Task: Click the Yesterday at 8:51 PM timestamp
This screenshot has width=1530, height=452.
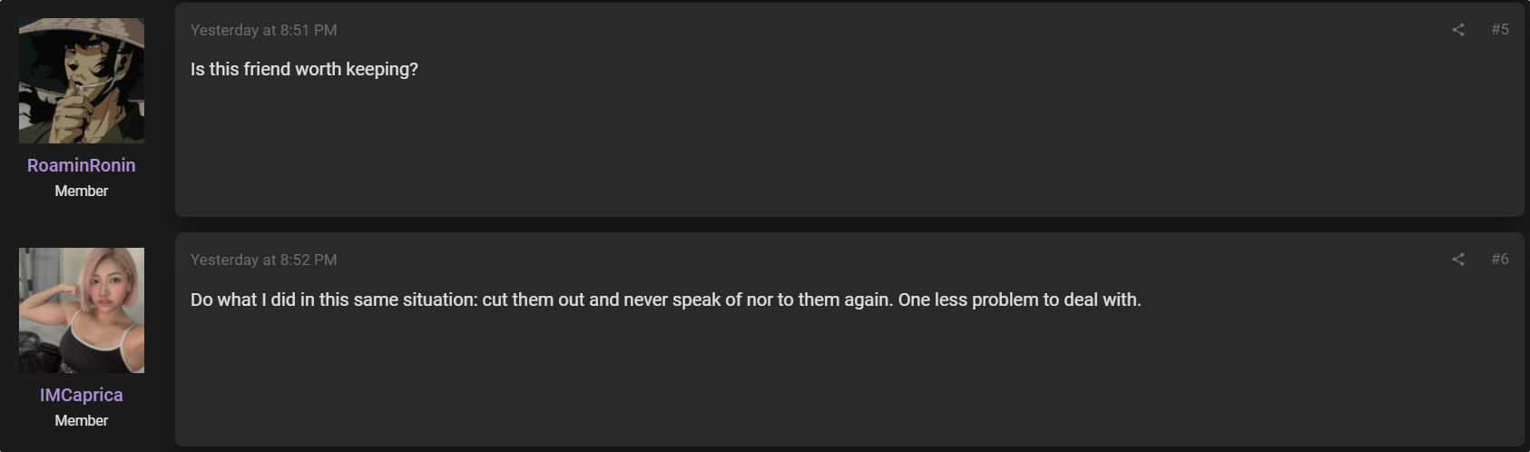Action: click(263, 30)
